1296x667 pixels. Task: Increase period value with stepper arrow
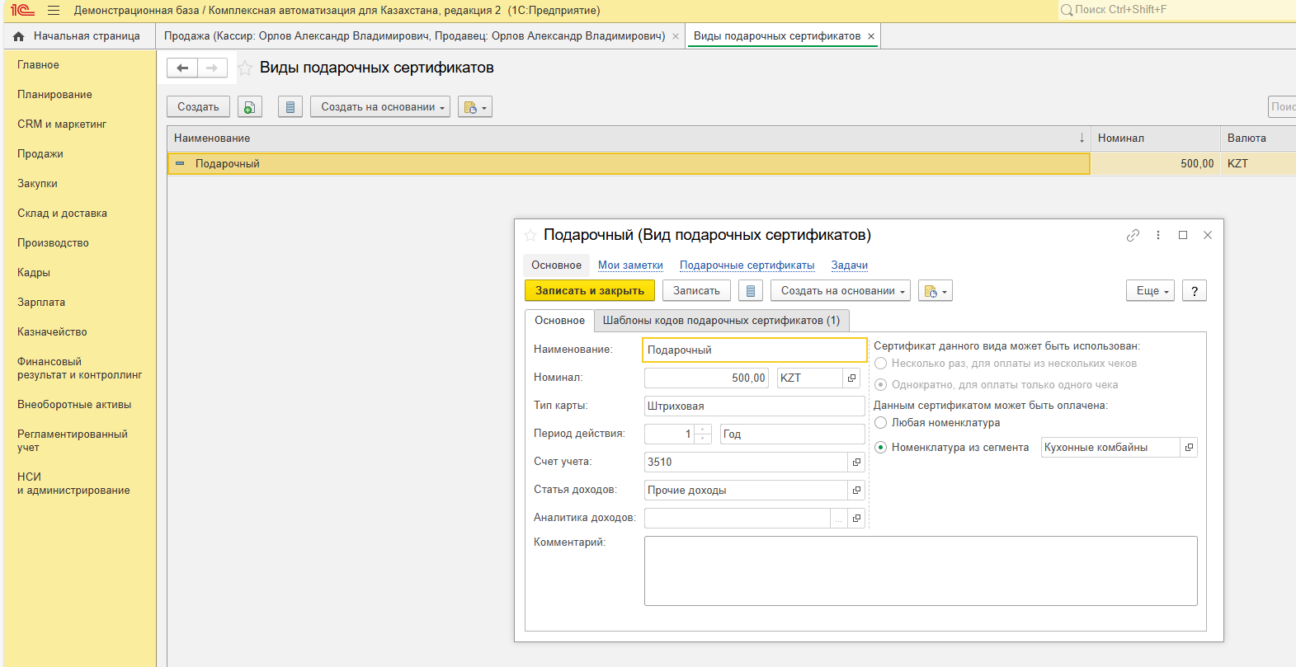(703, 430)
